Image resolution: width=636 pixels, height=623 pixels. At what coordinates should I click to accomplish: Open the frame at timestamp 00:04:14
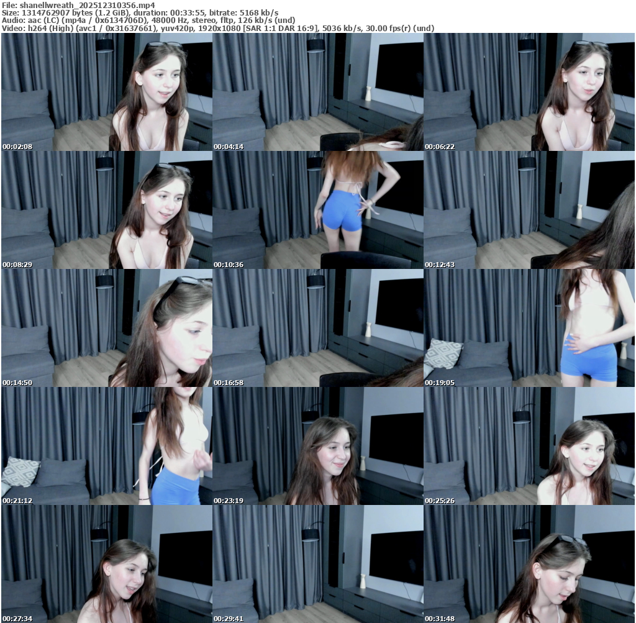[318, 92]
